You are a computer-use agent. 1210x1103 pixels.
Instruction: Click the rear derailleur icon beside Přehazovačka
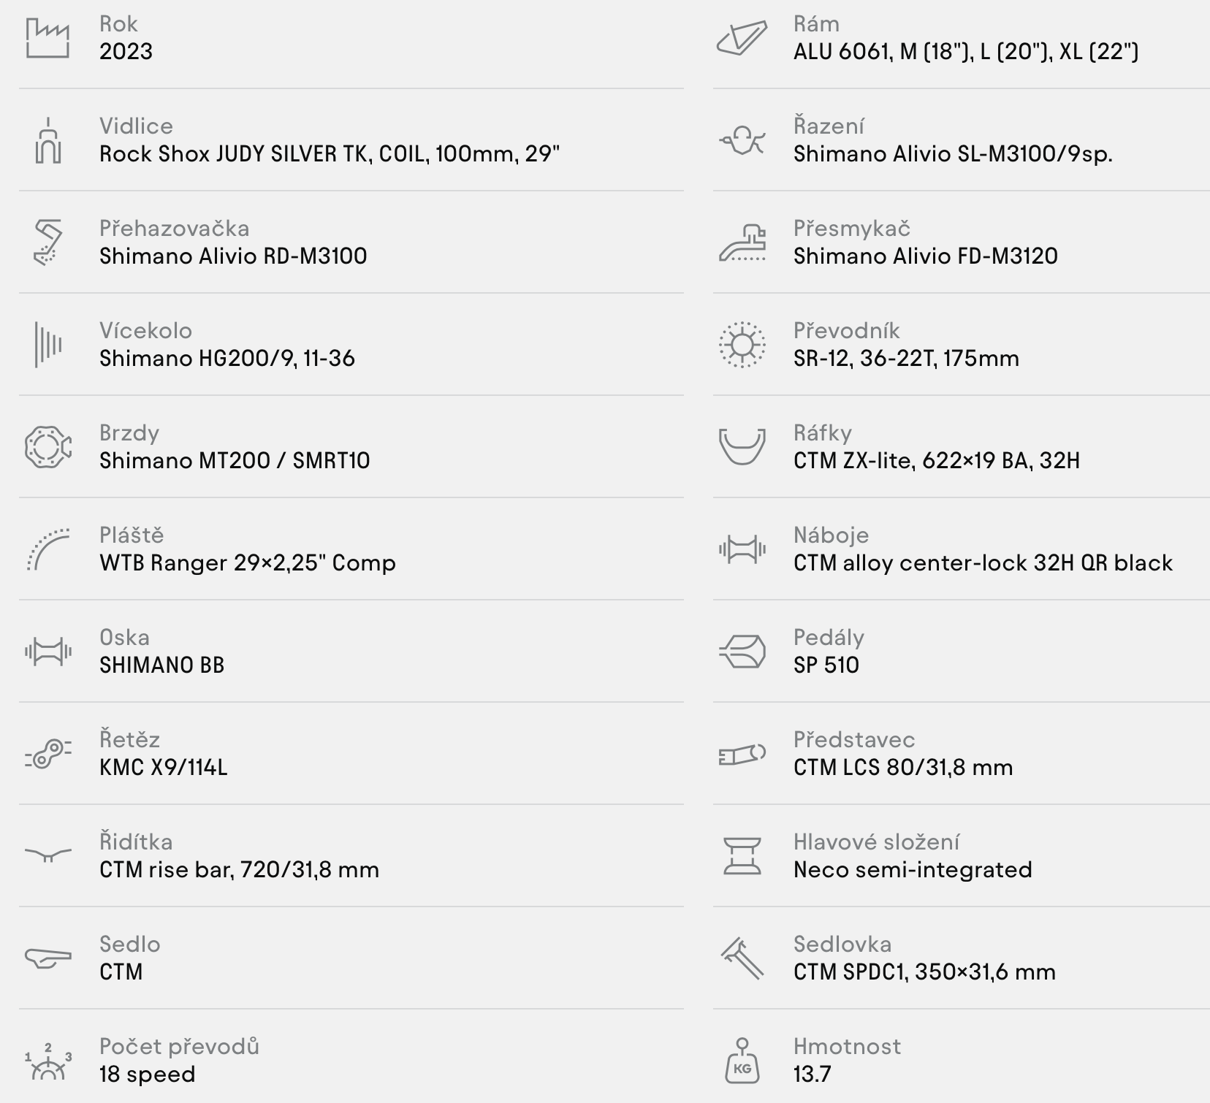[47, 243]
